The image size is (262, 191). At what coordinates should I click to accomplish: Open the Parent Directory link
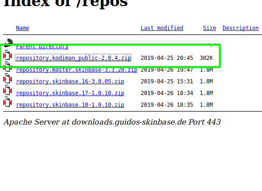click(x=42, y=46)
